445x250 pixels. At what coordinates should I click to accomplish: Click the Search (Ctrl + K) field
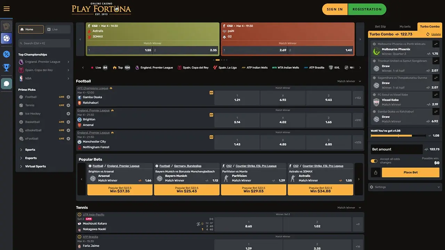click(44, 43)
